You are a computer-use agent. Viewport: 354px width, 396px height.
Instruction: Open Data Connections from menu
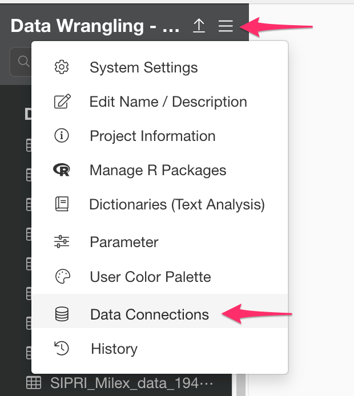point(149,314)
